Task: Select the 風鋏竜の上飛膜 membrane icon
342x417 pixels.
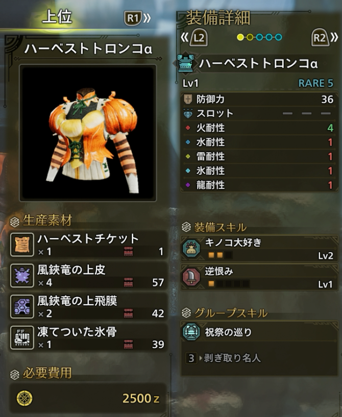Action: [x=22, y=306]
